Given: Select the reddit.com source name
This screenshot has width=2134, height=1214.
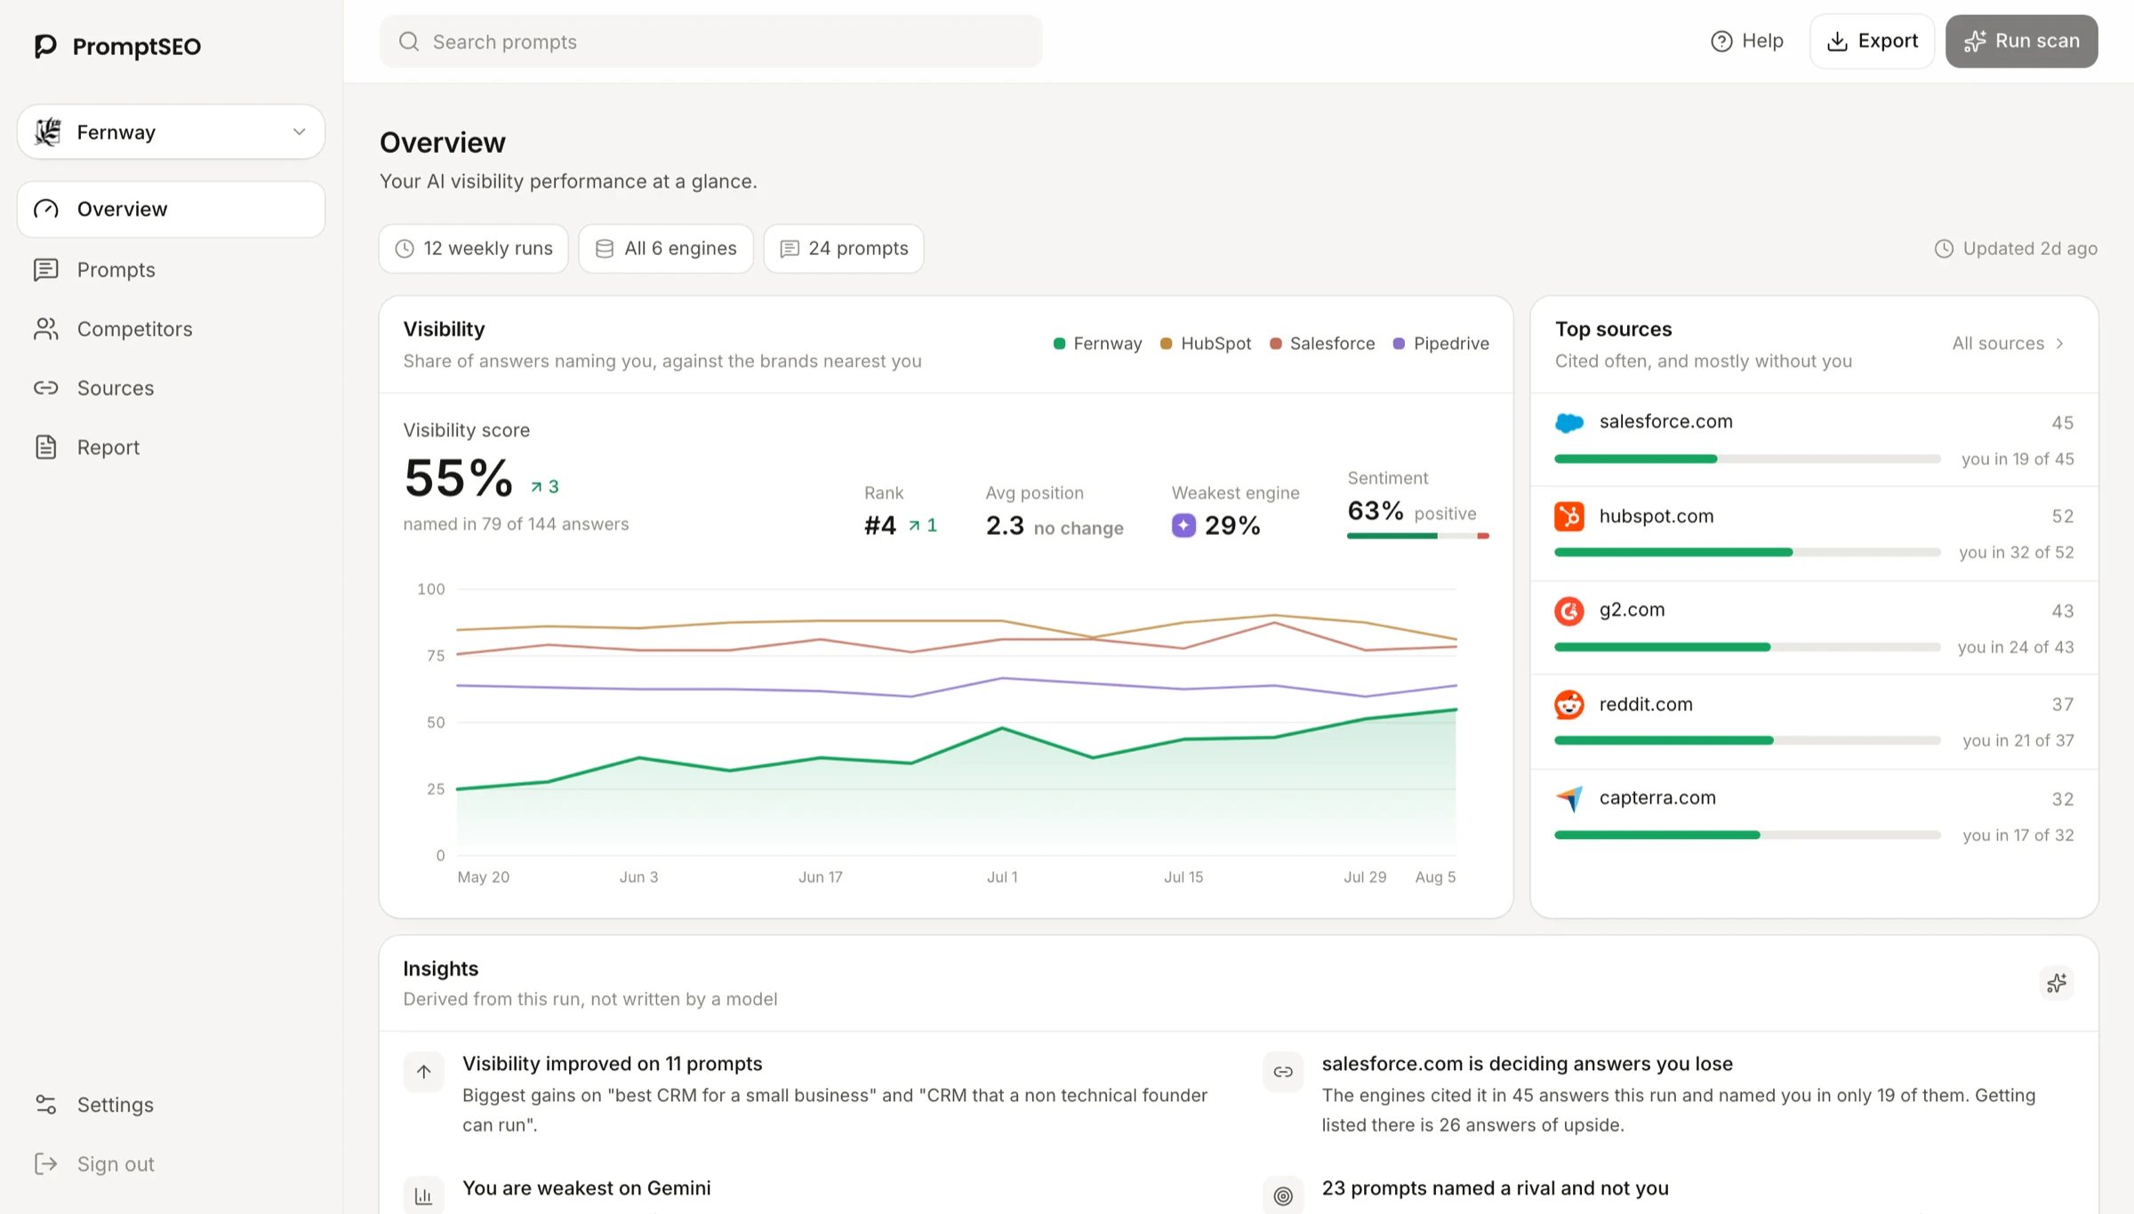Looking at the screenshot, I should [x=1646, y=705].
